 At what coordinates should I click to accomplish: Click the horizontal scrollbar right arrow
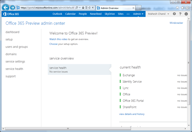[x=185, y=129]
